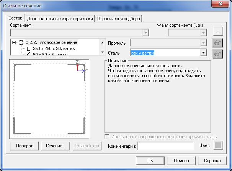The height and width of the screenshot is (171, 232).
Task: Pick a color from the Цвет swatch
Action: (x=217, y=145)
